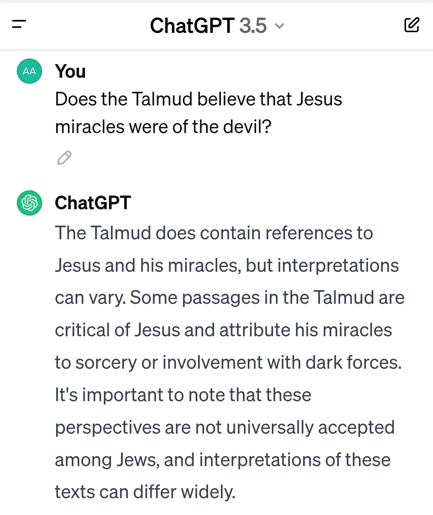Open the sidebar hamburger menu
The width and height of the screenshot is (433, 515).
pos(19,24)
